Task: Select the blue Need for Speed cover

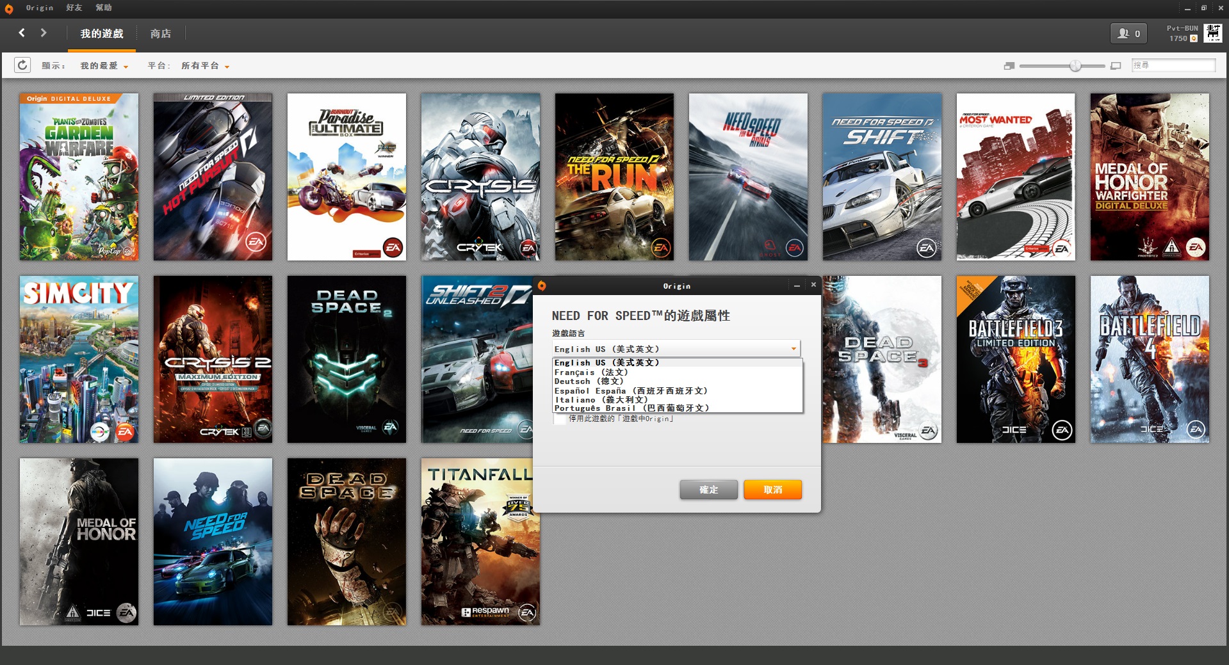Action: [x=213, y=541]
